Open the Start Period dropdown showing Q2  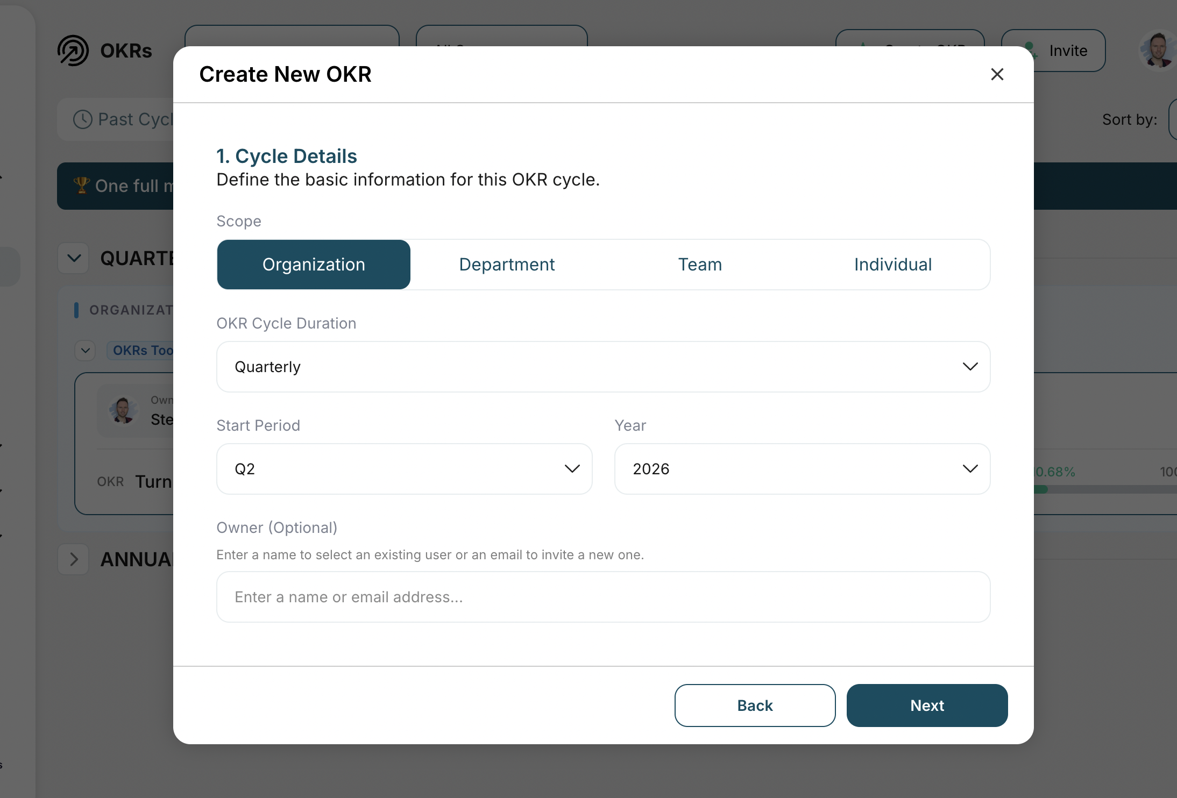(403, 468)
